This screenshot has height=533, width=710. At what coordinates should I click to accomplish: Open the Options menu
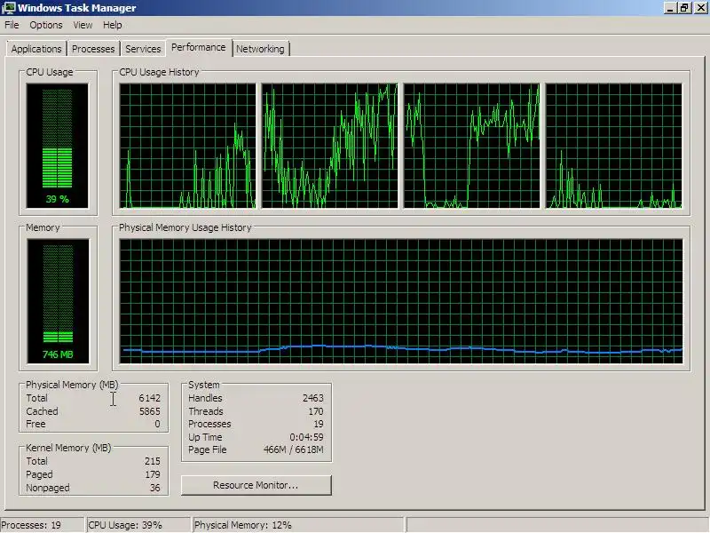46,25
